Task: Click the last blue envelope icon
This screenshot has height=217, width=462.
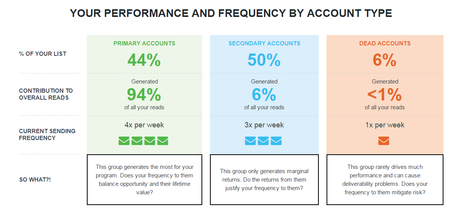Action: 276,141
